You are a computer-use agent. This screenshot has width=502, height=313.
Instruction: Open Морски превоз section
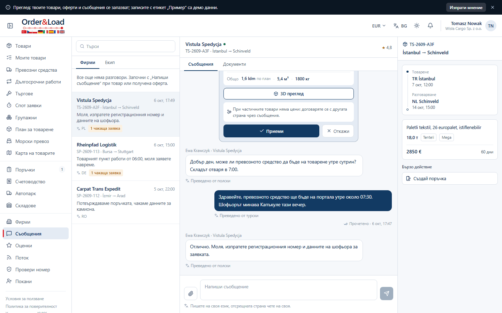point(36,141)
